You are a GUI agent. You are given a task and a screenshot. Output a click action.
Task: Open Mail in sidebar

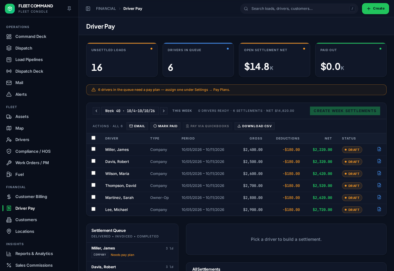39,83
